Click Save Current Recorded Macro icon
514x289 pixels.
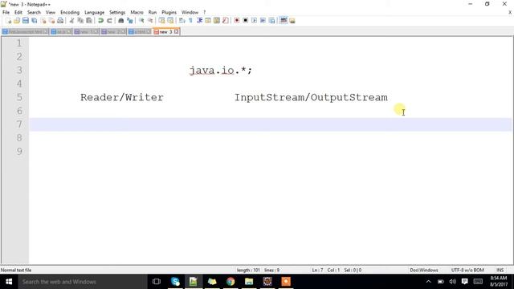(x=271, y=21)
